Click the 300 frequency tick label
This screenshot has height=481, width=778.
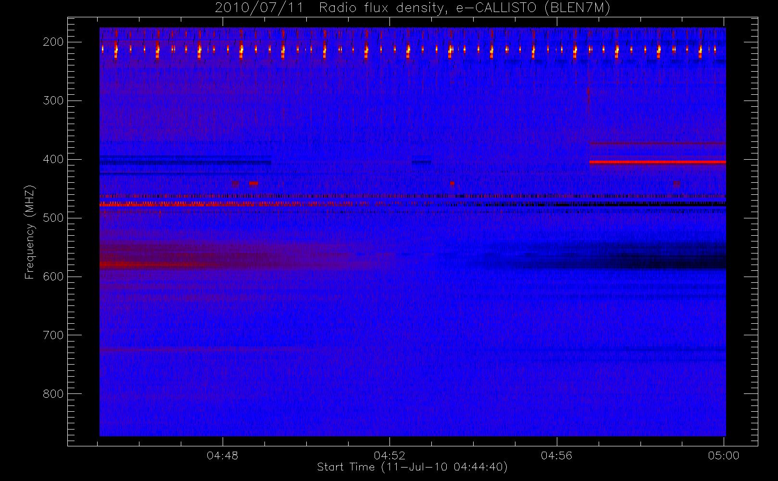53,101
